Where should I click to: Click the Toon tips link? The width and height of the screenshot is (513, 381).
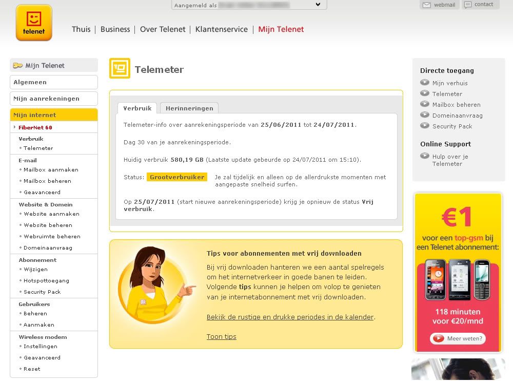coord(221,337)
